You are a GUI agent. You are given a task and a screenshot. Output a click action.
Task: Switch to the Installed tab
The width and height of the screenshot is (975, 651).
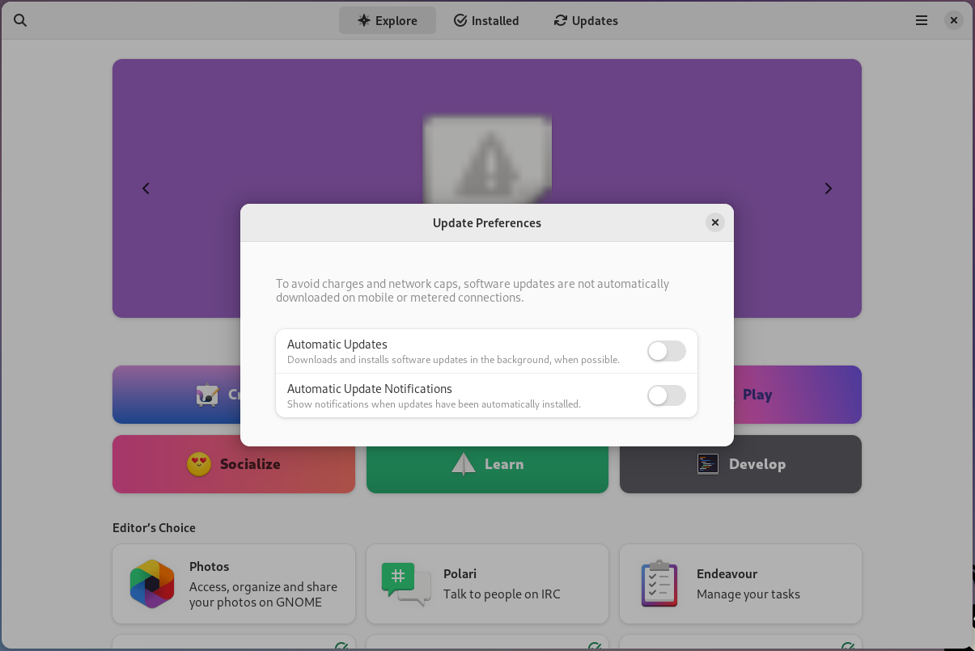[x=486, y=21]
